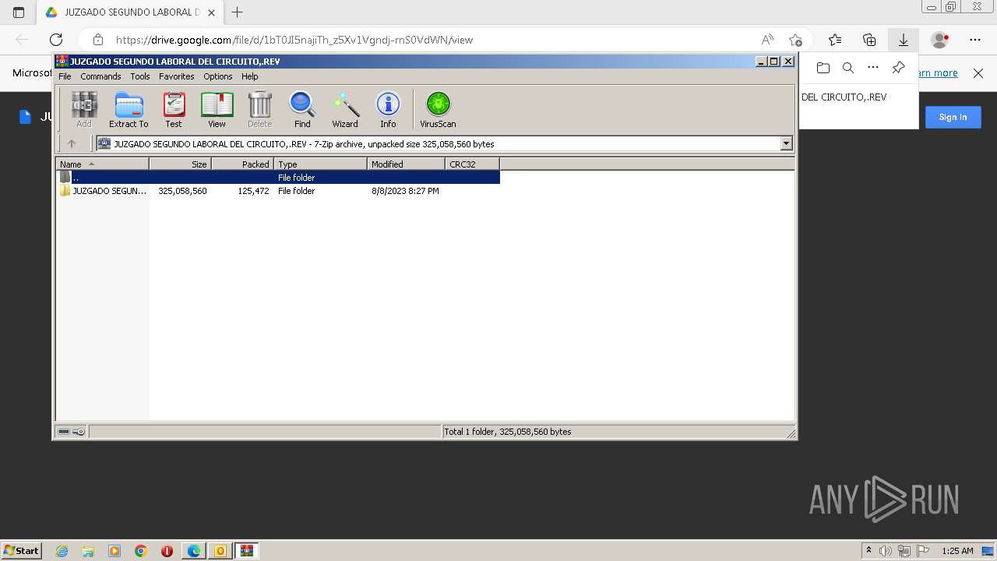Open Edge Favorites star icon
The width and height of the screenshot is (997, 561).
coord(835,40)
